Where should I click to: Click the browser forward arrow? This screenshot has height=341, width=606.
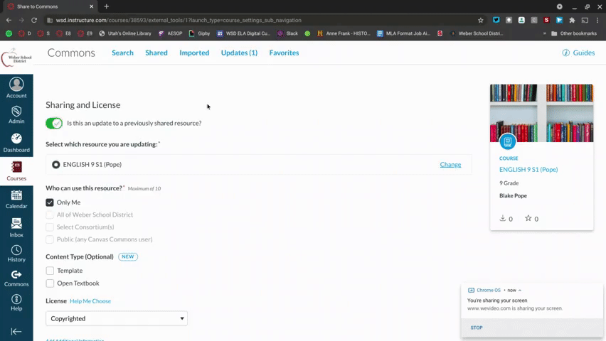(21, 20)
